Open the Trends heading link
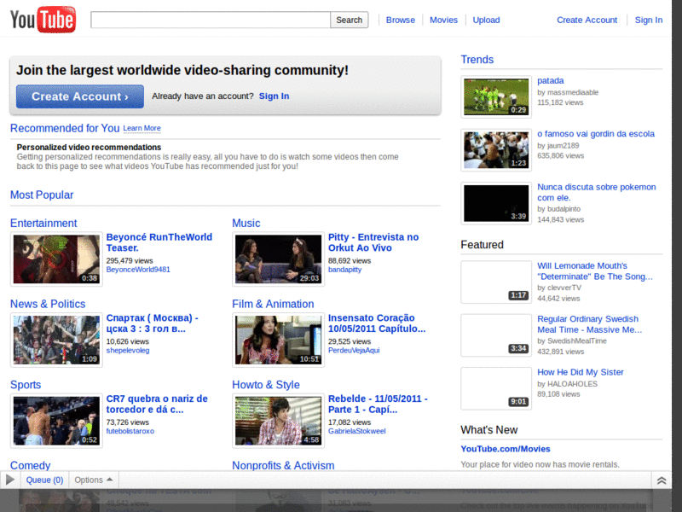This screenshot has width=682, height=512. [477, 60]
